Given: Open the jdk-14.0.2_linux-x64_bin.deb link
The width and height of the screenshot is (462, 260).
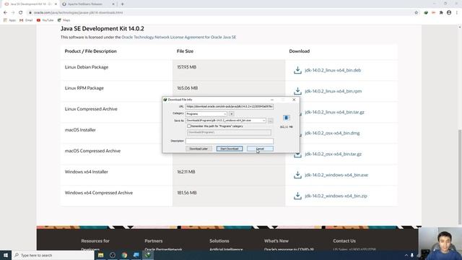Looking at the screenshot, I should 333,70.
